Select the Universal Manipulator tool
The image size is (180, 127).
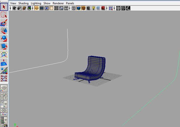4,55
